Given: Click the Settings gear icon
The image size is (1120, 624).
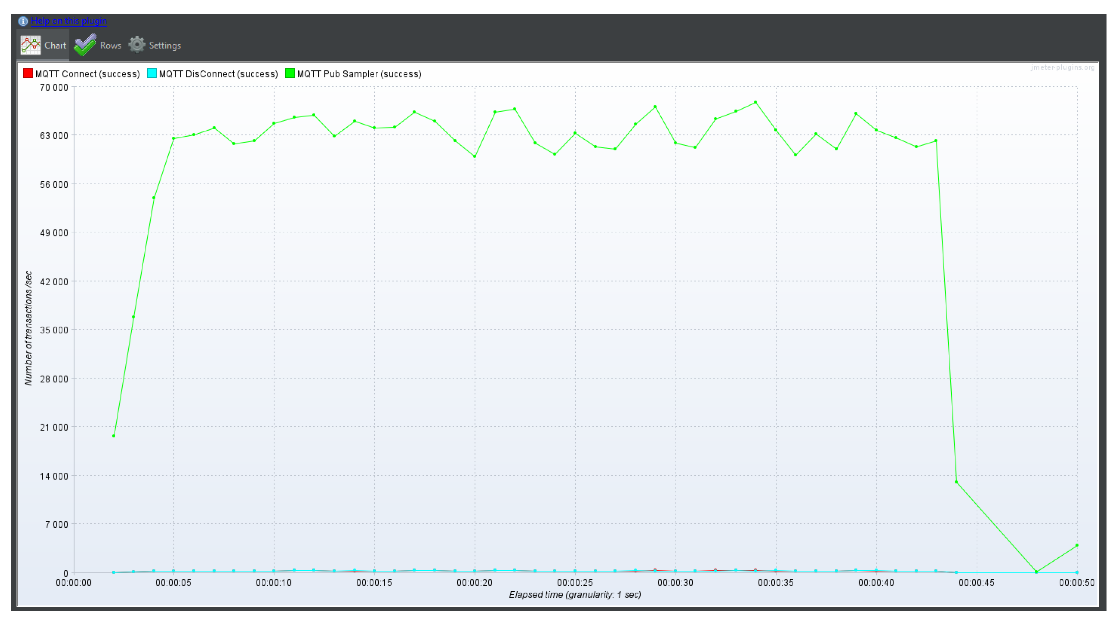Looking at the screenshot, I should click(137, 45).
